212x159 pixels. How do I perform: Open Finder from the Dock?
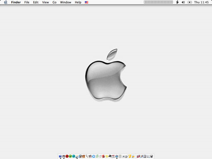60,156
